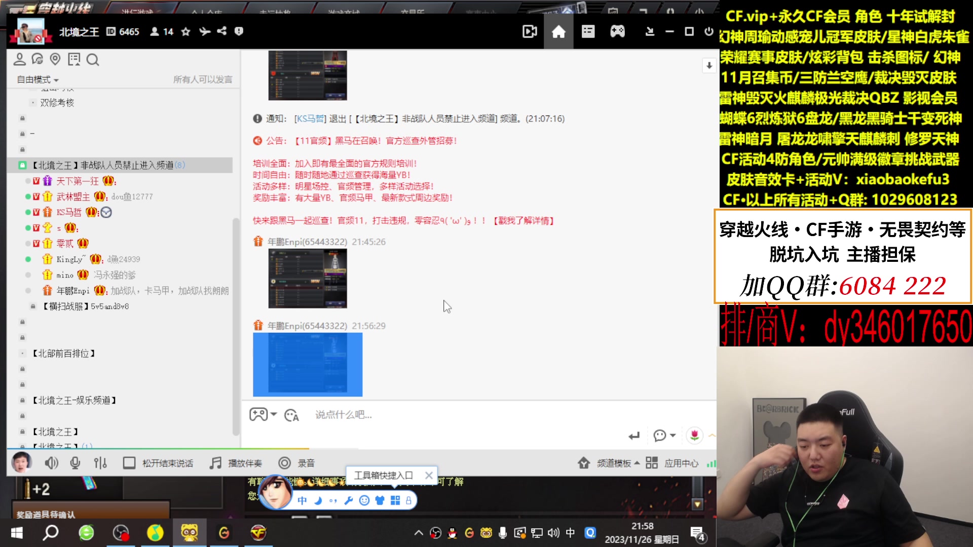Mute the speaker volume icon
973x547 pixels.
51,463
